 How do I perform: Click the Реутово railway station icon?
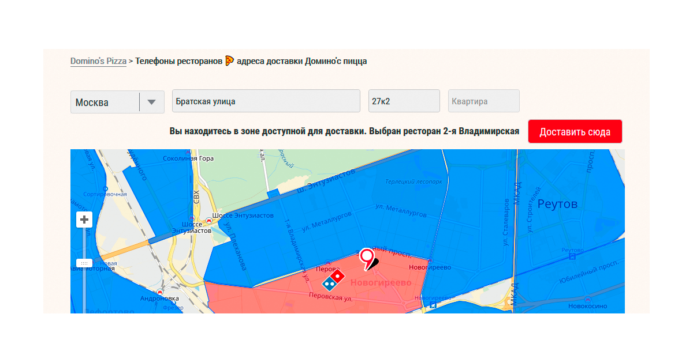click(x=572, y=258)
